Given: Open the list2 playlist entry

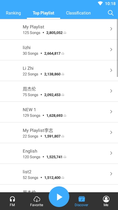Looking at the screenshot, I should coord(58,174).
